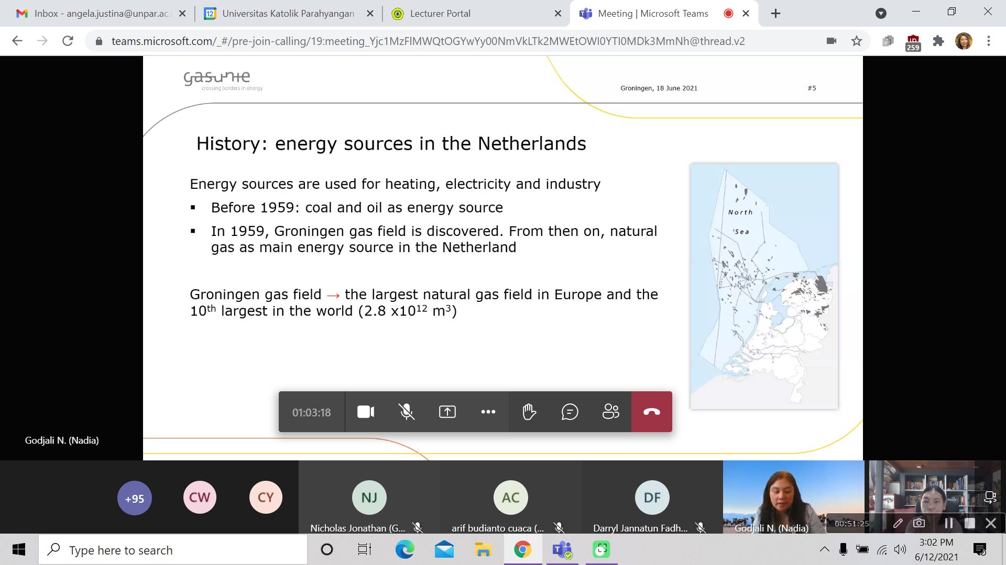Show the participants list
This screenshot has height=565, width=1006.
(610, 412)
